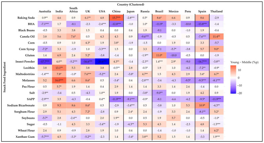Screen dimensions: 264x143
Task: Click Australia Insect Powder cell -17.7
Action: (45, 62)
